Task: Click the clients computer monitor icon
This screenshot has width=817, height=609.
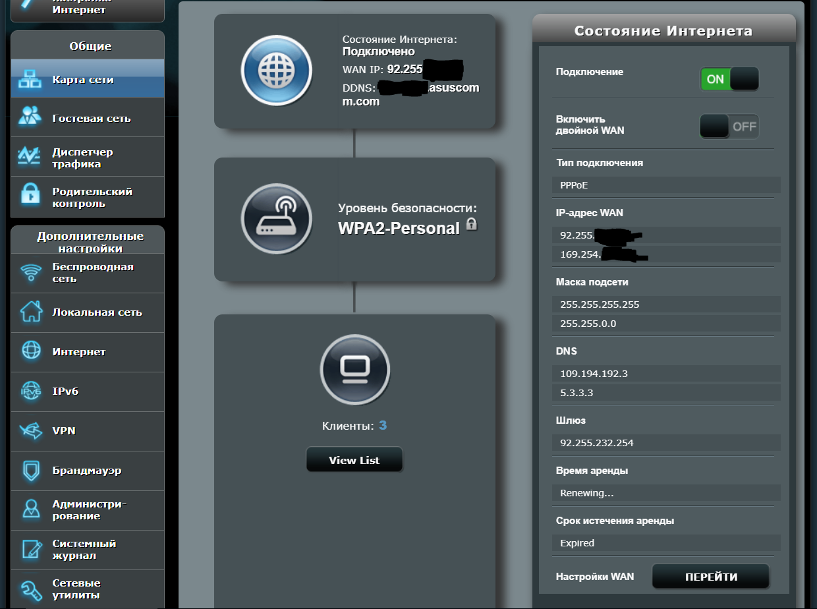Action: pyautogui.click(x=354, y=369)
